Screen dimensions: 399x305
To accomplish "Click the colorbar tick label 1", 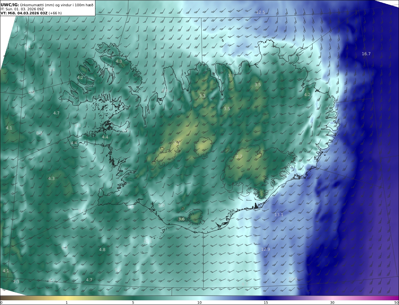I will pos(67,303).
